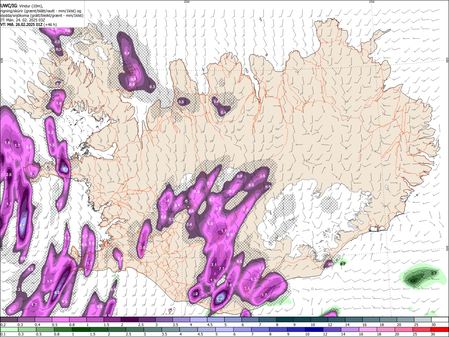
Task: Click the 'slydda/snjókoma' legend description line
Action: pyautogui.click(x=41, y=15)
